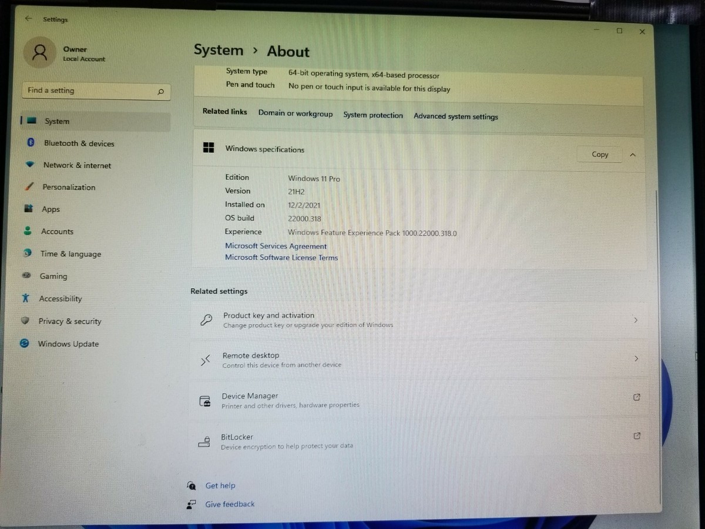Click the Time & language globe icon

pyautogui.click(x=27, y=253)
